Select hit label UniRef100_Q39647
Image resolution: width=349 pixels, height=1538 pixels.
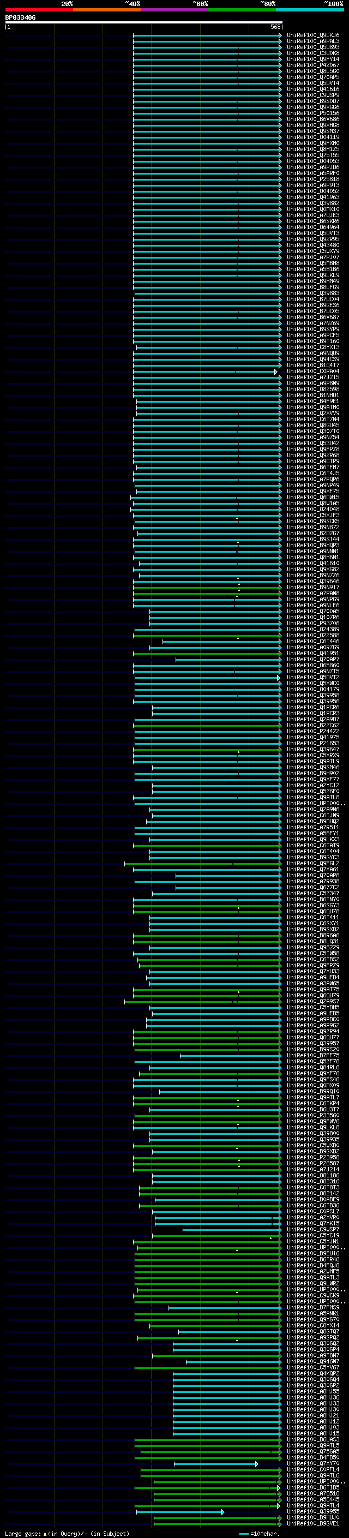[312, 749]
